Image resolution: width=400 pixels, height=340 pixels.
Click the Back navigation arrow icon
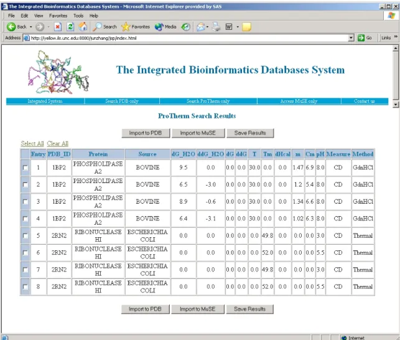pyautogui.click(x=11, y=27)
